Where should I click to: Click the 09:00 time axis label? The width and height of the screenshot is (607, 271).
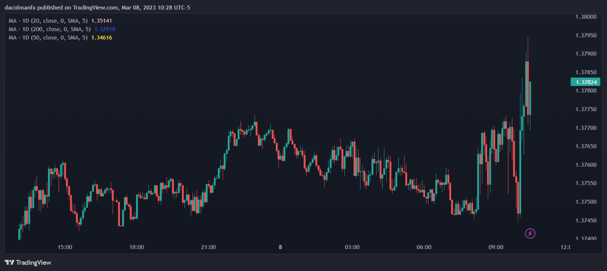point(496,247)
